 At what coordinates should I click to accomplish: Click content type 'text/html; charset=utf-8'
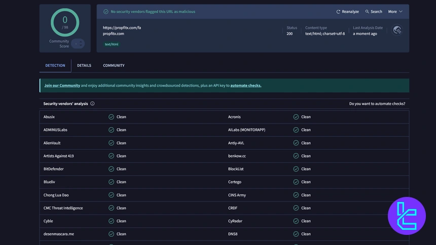[325, 33]
